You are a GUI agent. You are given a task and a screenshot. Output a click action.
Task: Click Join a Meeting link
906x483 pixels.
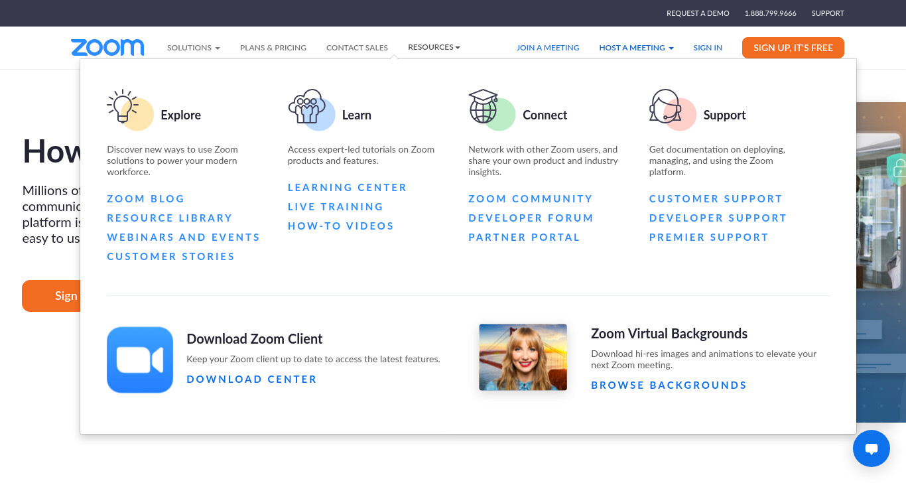pyautogui.click(x=548, y=48)
